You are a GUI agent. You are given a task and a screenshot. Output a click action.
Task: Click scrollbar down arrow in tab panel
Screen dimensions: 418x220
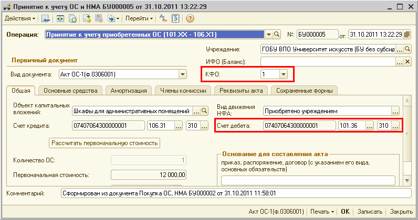407,181
